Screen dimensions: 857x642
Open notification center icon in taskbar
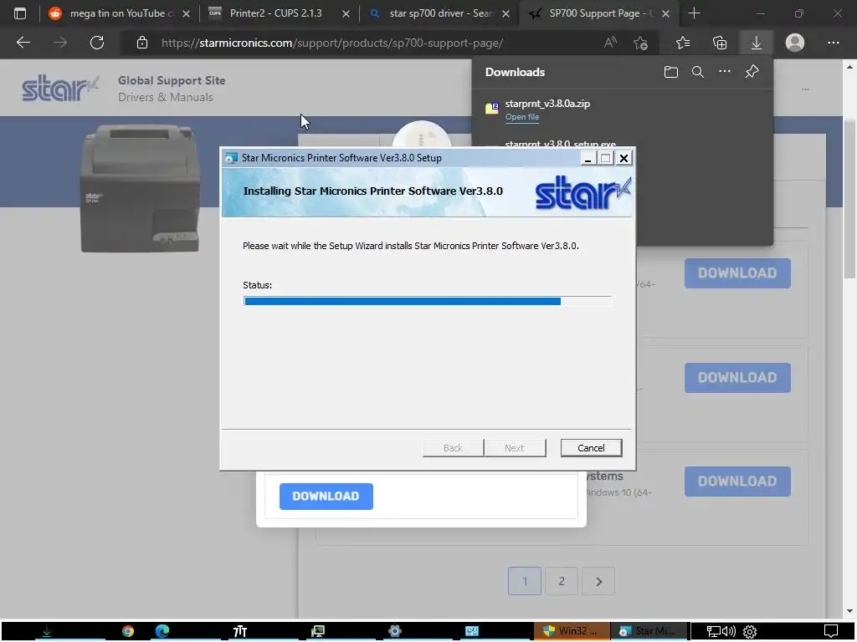point(831,631)
